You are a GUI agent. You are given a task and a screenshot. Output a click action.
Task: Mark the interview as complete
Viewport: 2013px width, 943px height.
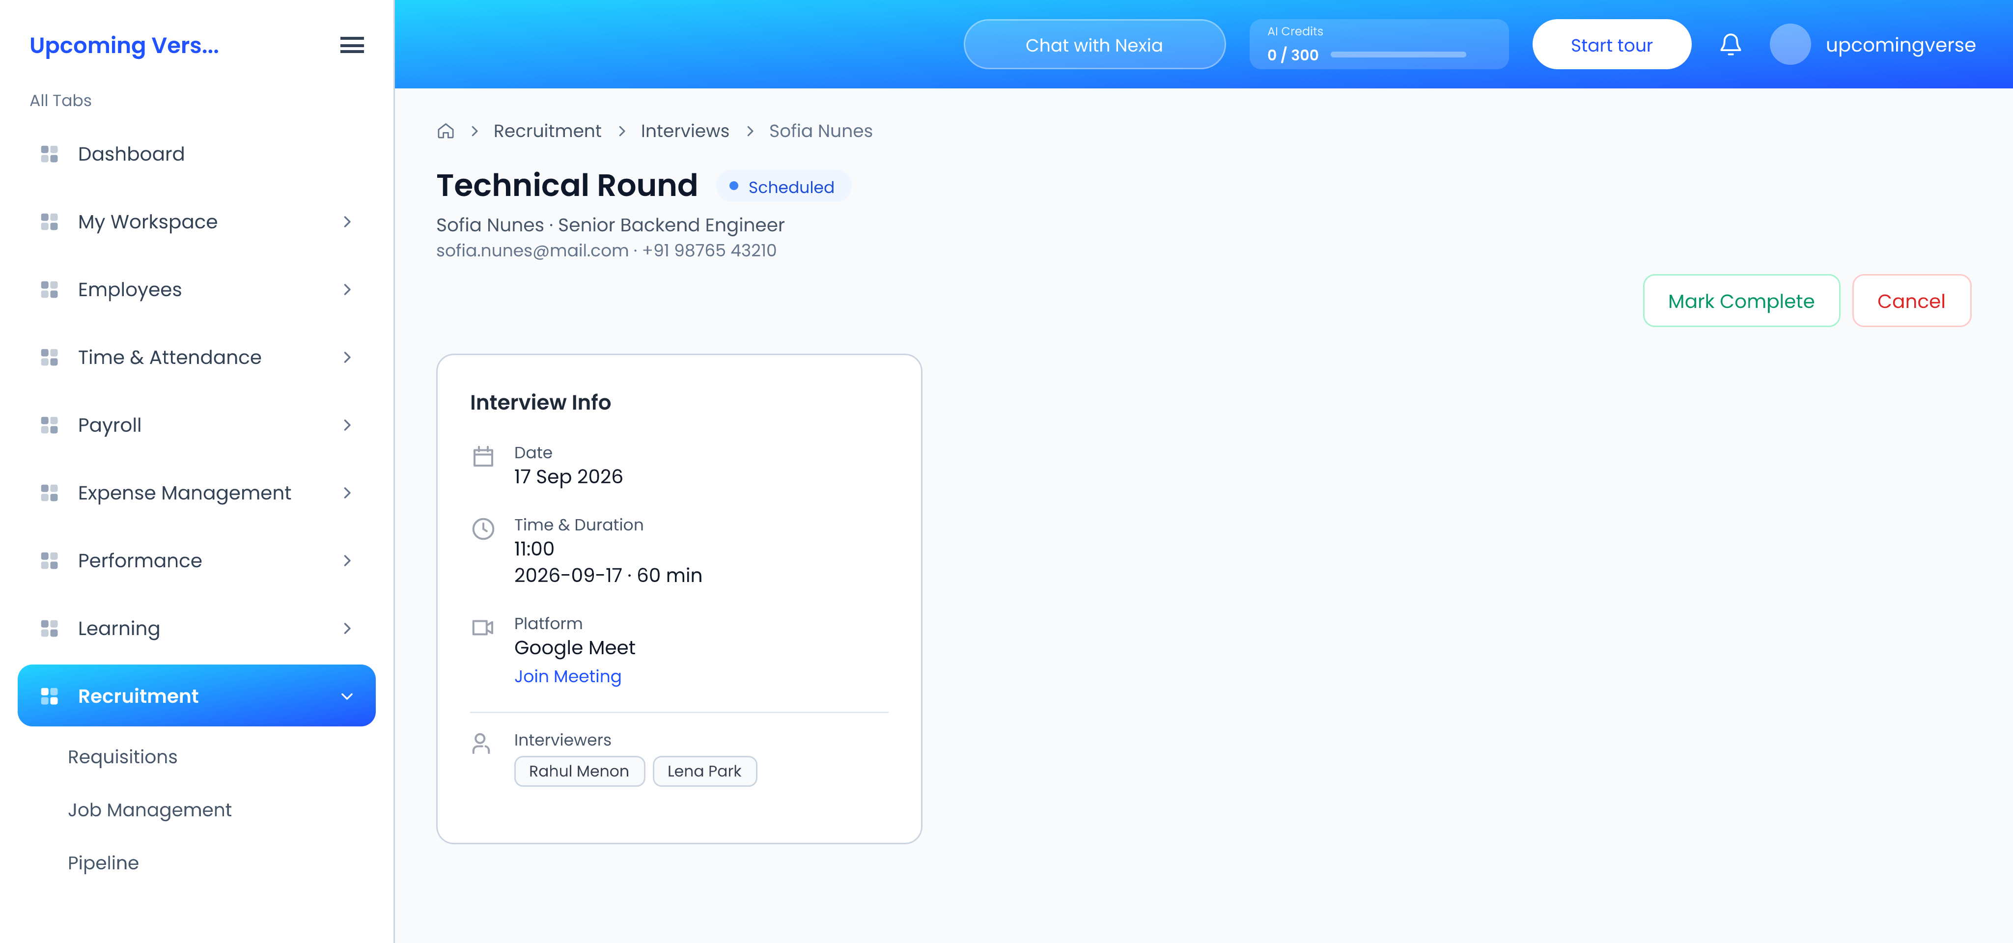point(1741,301)
